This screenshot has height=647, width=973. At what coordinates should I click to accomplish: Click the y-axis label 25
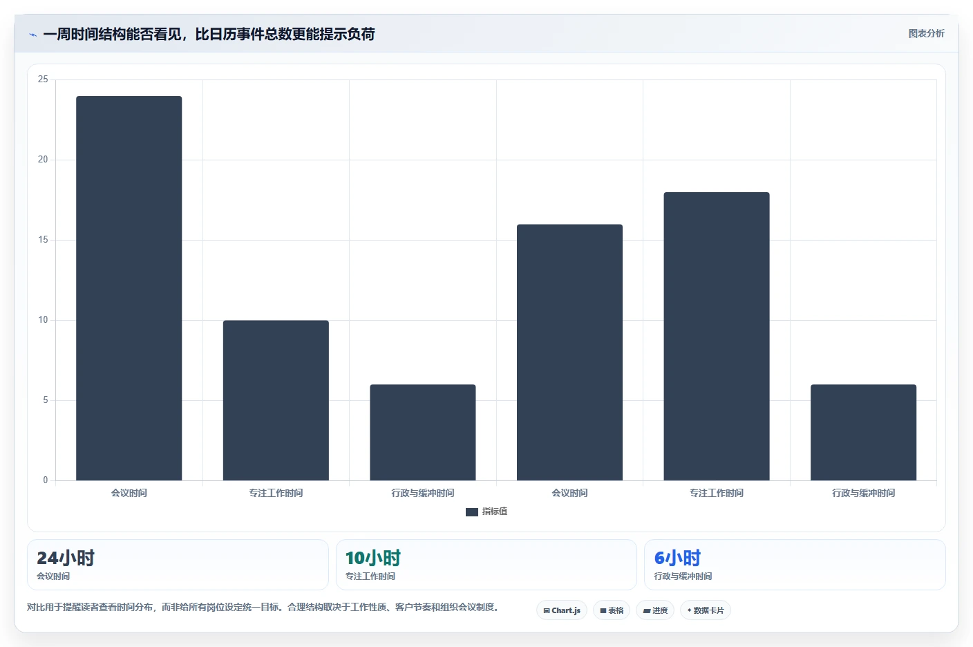pyautogui.click(x=43, y=79)
